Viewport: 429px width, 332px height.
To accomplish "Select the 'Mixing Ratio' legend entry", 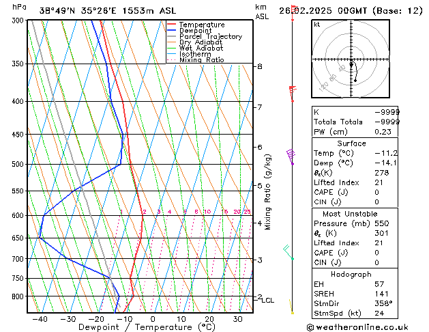I will click(x=202, y=59).
